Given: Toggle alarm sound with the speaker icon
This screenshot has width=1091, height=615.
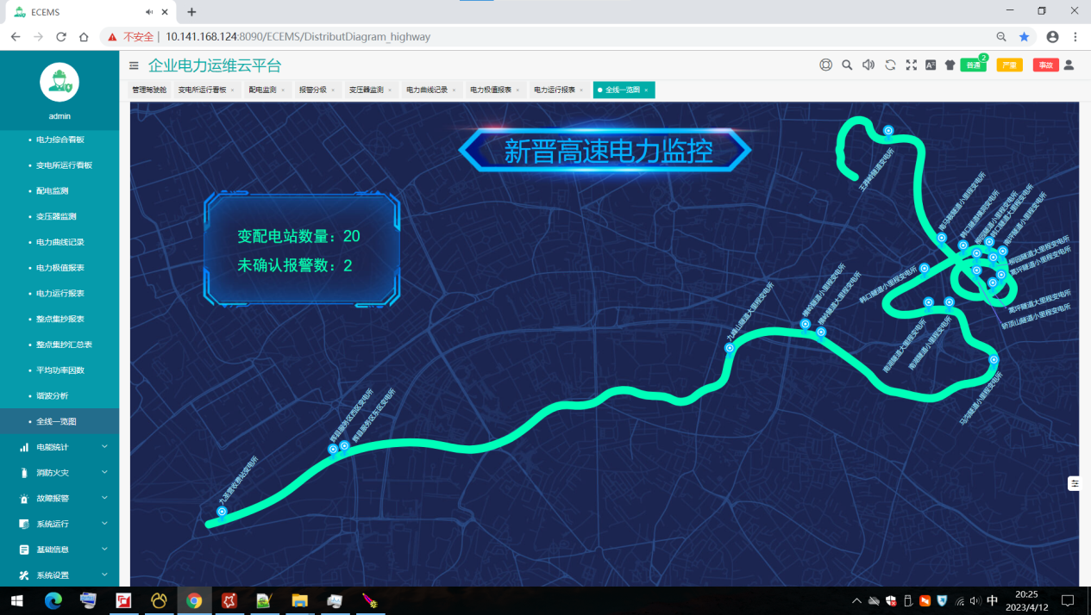Looking at the screenshot, I should point(868,65).
